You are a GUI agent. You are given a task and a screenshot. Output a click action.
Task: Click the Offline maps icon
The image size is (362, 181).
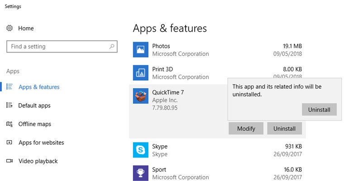click(x=9, y=124)
